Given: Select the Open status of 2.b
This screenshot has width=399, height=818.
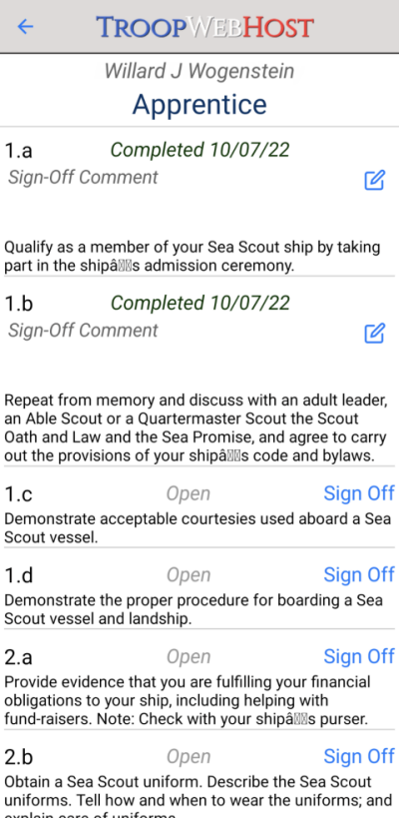Looking at the screenshot, I should pyautogui.click(x=189, y=756).
